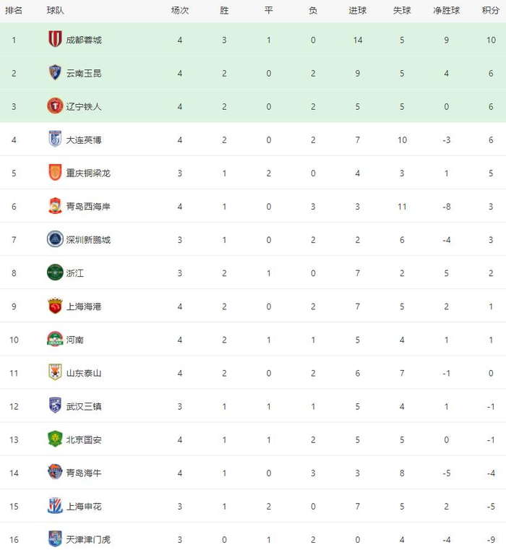This screenshot has height=550, width=506.
Task: Click the 深圳新鹏城 round team logo
Action: point(55,239)
